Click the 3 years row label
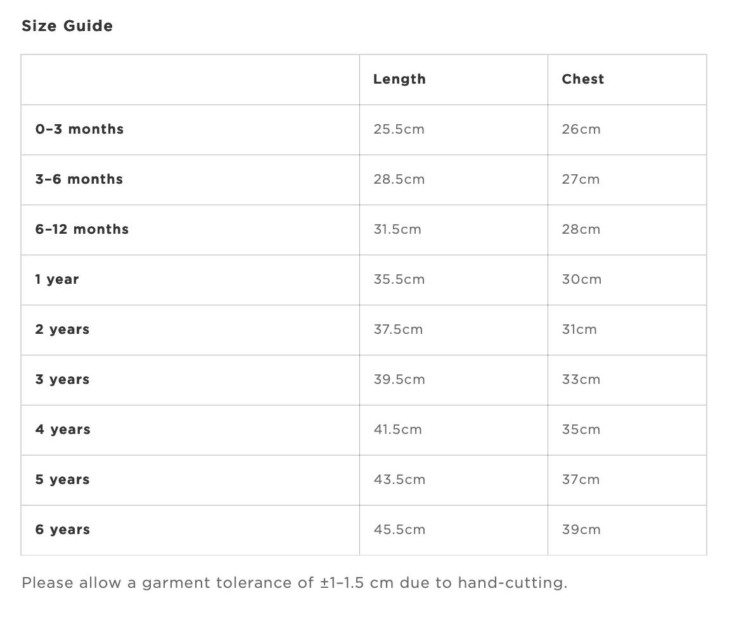The width and height of the screenshot is (739, 617). click(x=62, y=379)
